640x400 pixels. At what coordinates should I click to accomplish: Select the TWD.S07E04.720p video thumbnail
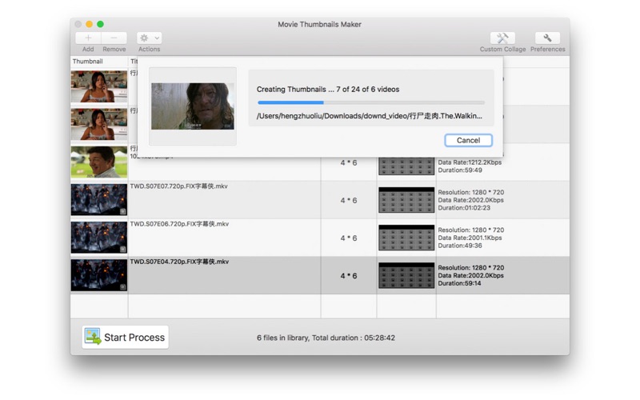point(99,275)
